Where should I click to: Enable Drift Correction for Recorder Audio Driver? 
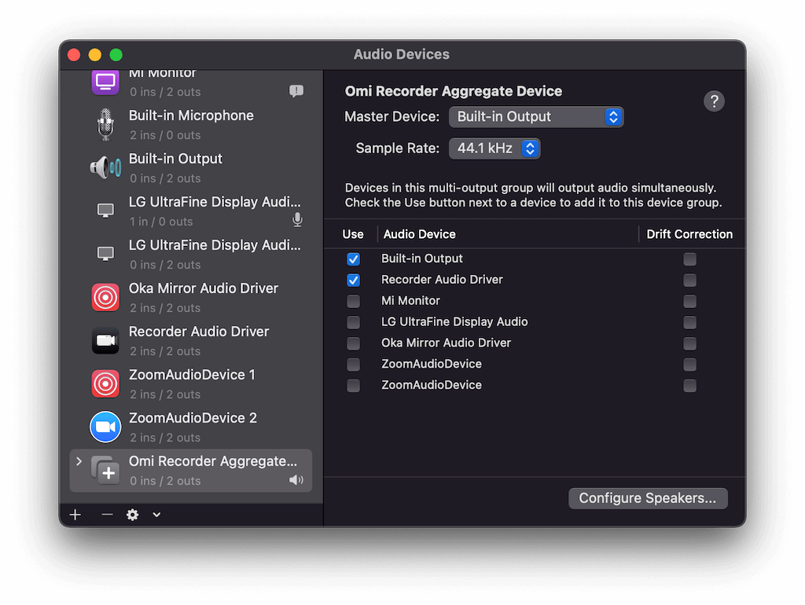[x=689, y=280]
